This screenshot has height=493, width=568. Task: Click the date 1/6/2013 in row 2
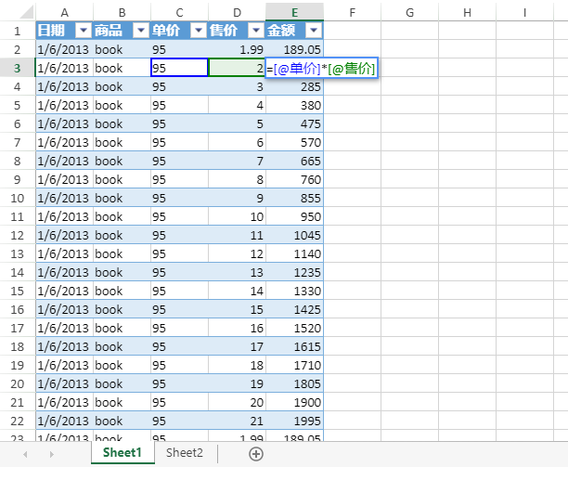tap(63, 49)
